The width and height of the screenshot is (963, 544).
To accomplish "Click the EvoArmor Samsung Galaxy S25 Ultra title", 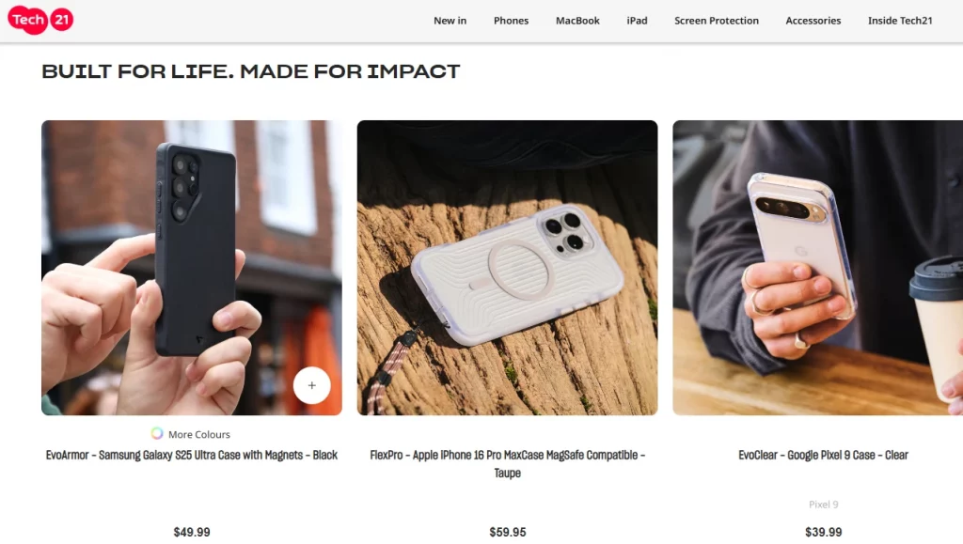I will pyautogui.click(x=192, y=455).
